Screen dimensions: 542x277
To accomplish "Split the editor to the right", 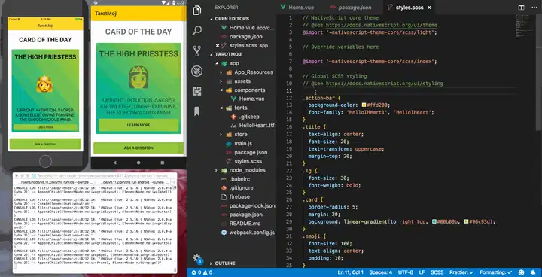I will [x=521, y=8].
